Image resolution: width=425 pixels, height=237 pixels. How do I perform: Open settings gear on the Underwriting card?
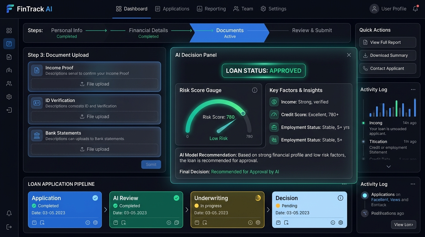(258, 222)
